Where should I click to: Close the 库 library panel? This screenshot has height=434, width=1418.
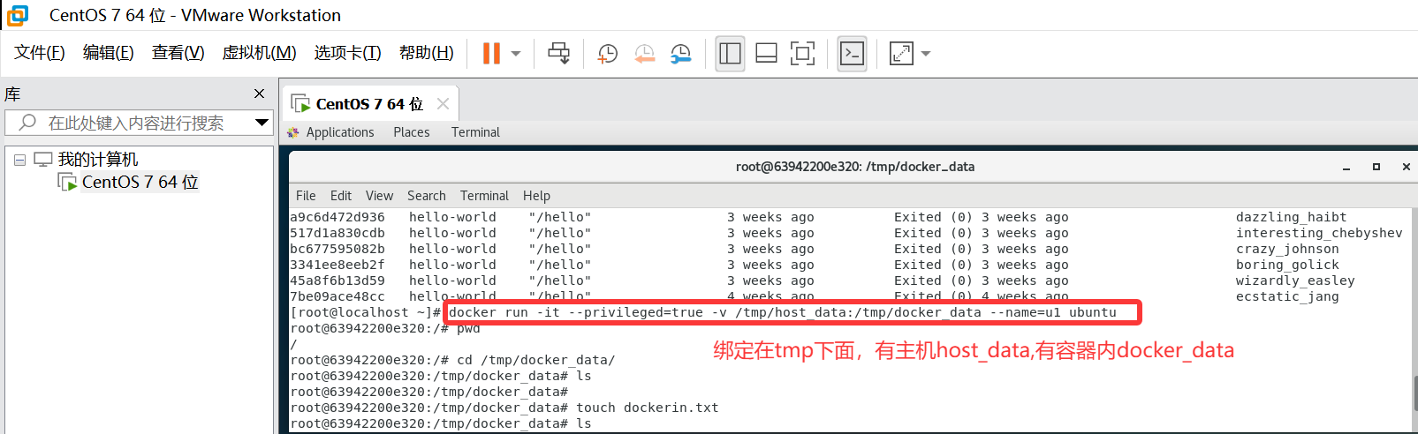(x=259, y=94)
